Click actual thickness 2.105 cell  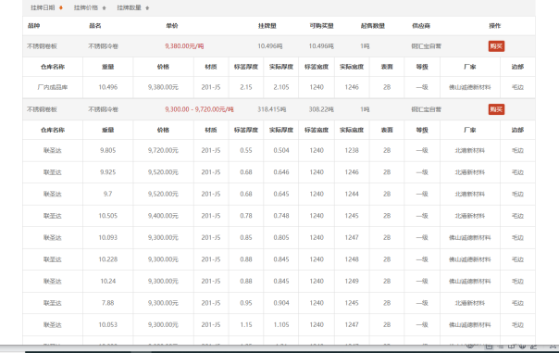point(281,87)
